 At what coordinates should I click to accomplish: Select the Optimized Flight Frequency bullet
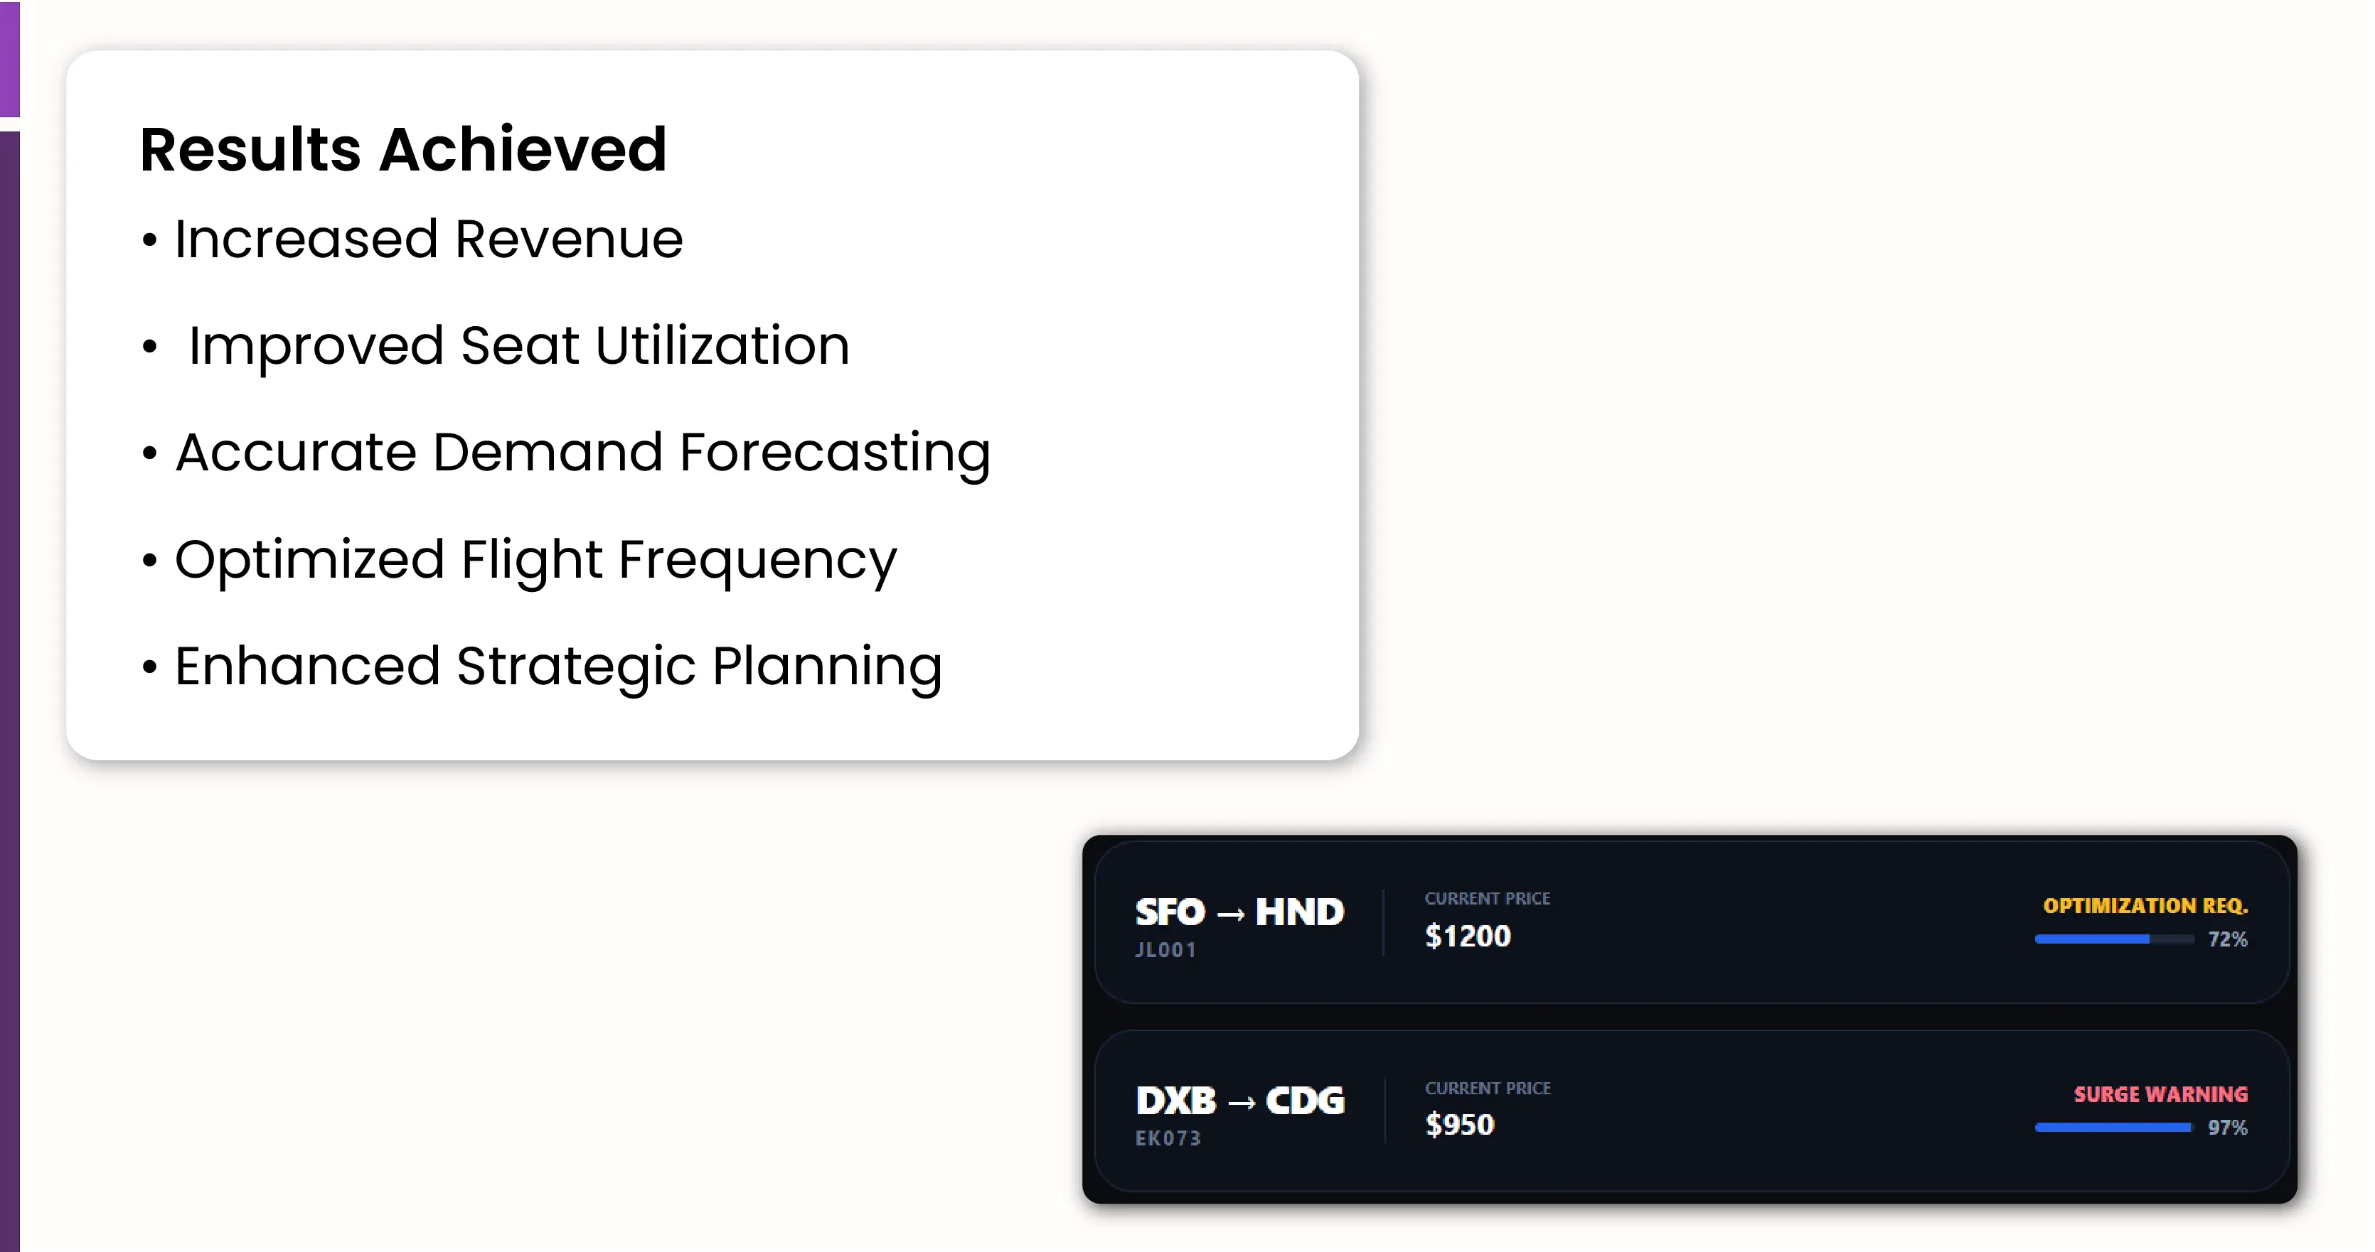tap(535, 559)
